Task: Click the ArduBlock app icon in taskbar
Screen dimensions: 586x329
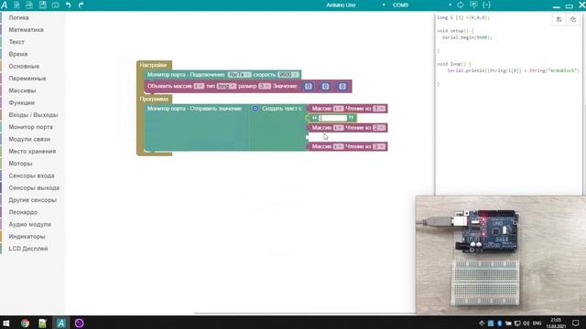Action: (61, 323)
